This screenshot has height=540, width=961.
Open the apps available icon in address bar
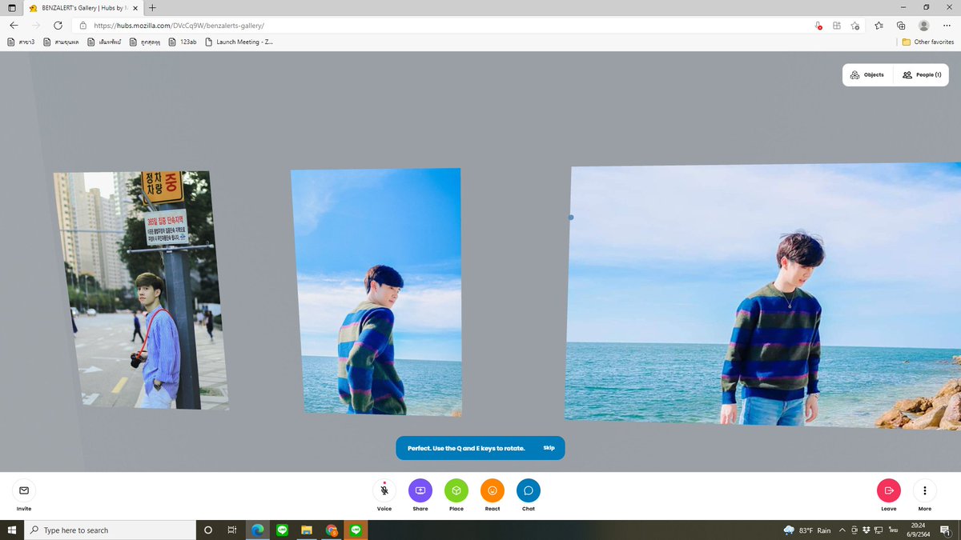pos(837,26)
